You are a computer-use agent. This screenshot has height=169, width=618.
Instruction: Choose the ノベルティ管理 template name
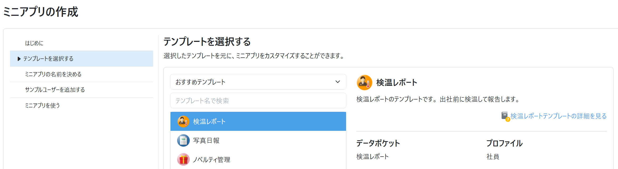pyautogui.click(x=212, y=160)
